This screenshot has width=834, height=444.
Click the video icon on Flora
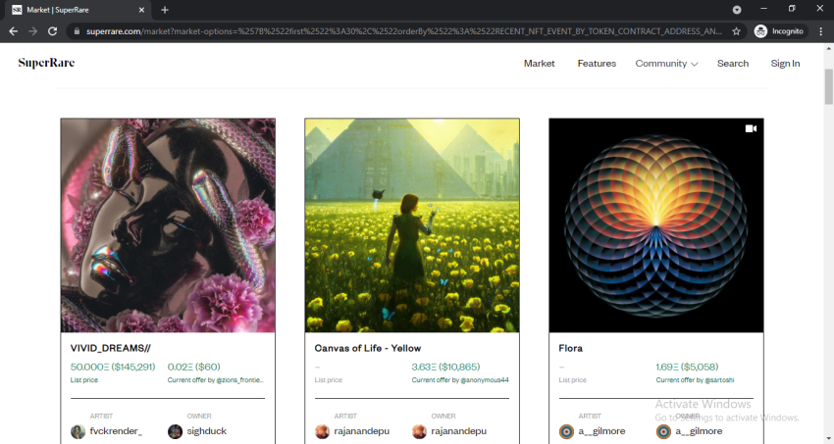[x=751, y=128]
